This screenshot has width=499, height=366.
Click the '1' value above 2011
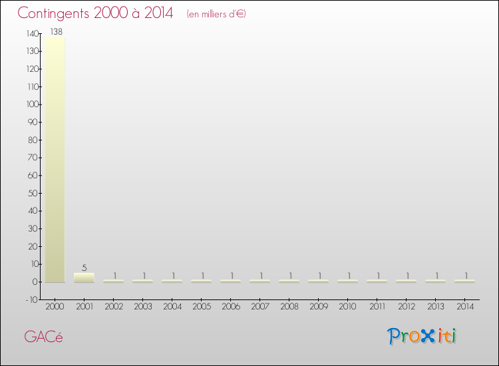pyautogui.click(x=378, y=275)
